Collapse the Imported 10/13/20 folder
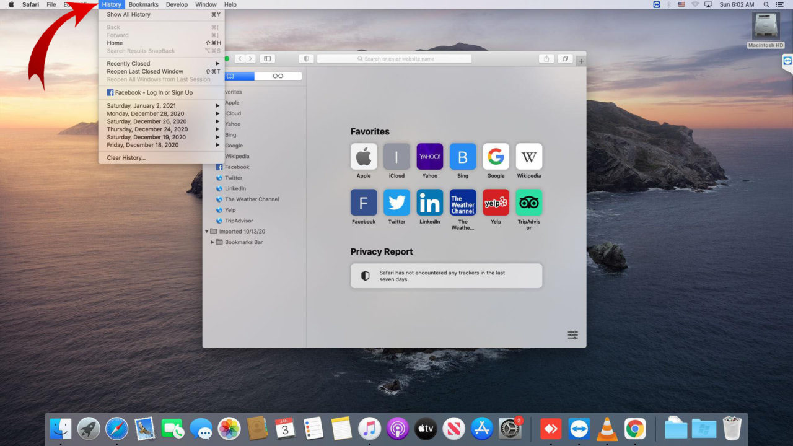This screenshot has width=793, height=446. tap(207, 232)
